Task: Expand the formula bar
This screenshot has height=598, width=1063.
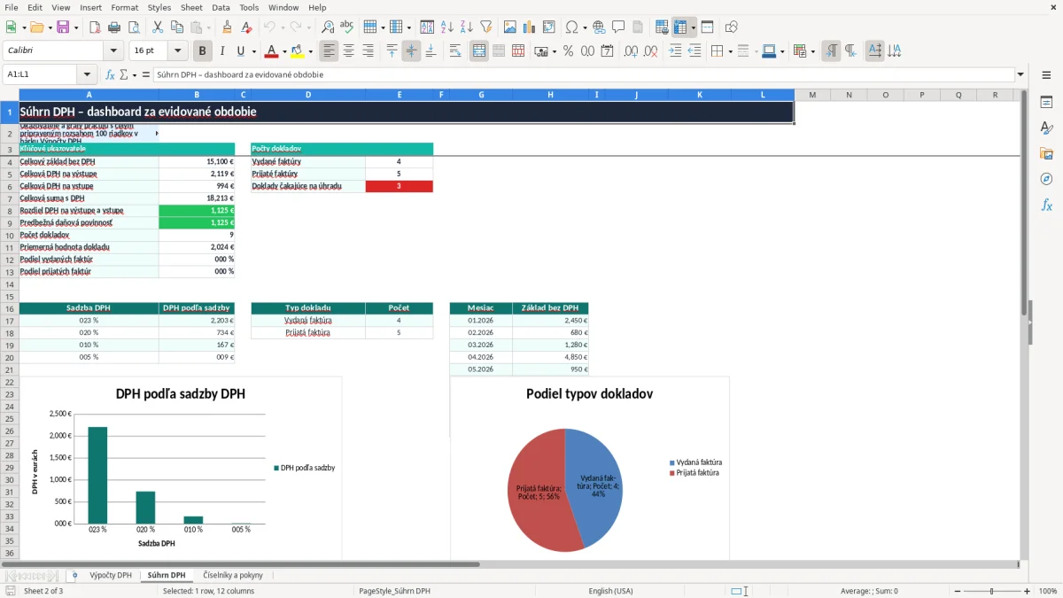Action: [x=1020, y=74]
